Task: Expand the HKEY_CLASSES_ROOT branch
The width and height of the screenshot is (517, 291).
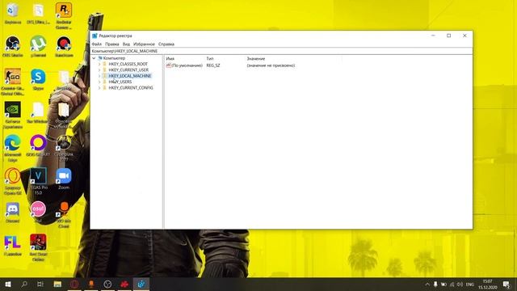Action: [x=99, y=64]
